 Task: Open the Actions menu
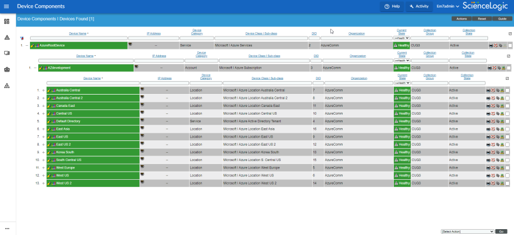point(462,19)
